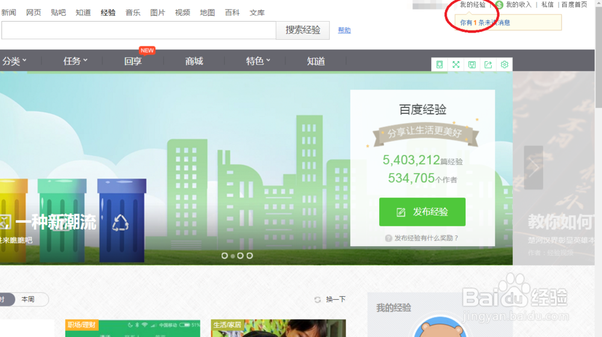Click the pencil icon on 发布经验 button

tap(401, 212)
